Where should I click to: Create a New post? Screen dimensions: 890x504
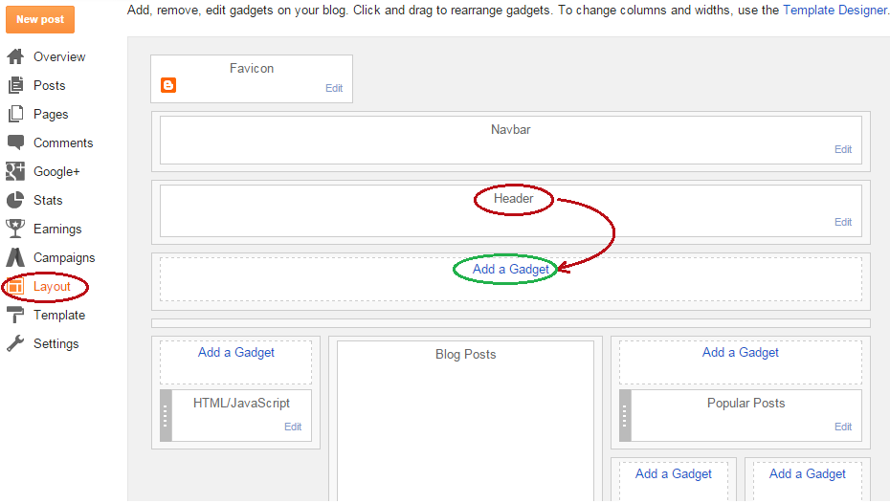click(x=40, y=19)
